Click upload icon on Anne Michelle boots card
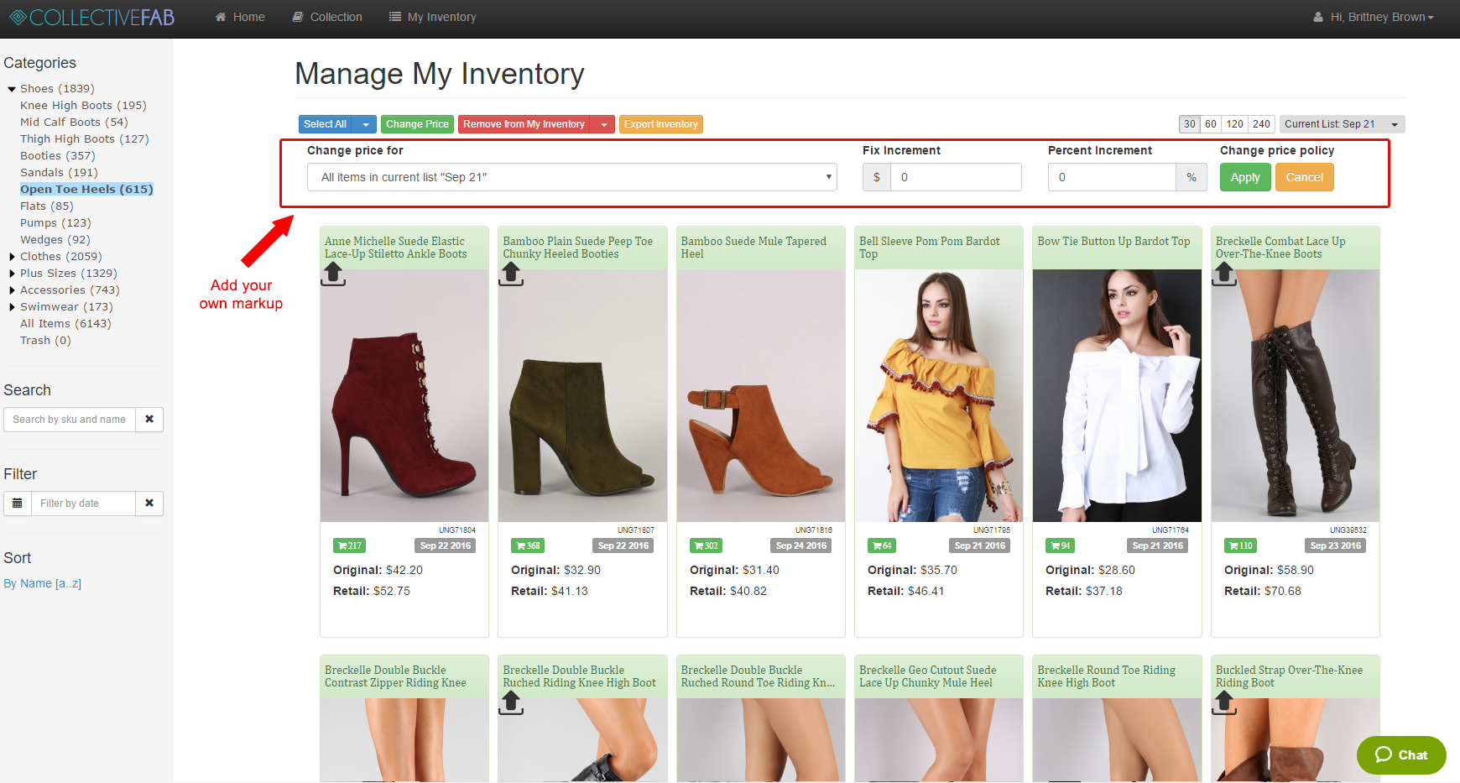1460x783 pixels. (333, 274)
